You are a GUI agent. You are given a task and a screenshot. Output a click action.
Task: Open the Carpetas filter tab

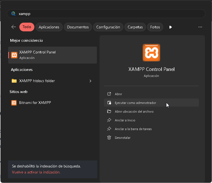tap(135, 27)
